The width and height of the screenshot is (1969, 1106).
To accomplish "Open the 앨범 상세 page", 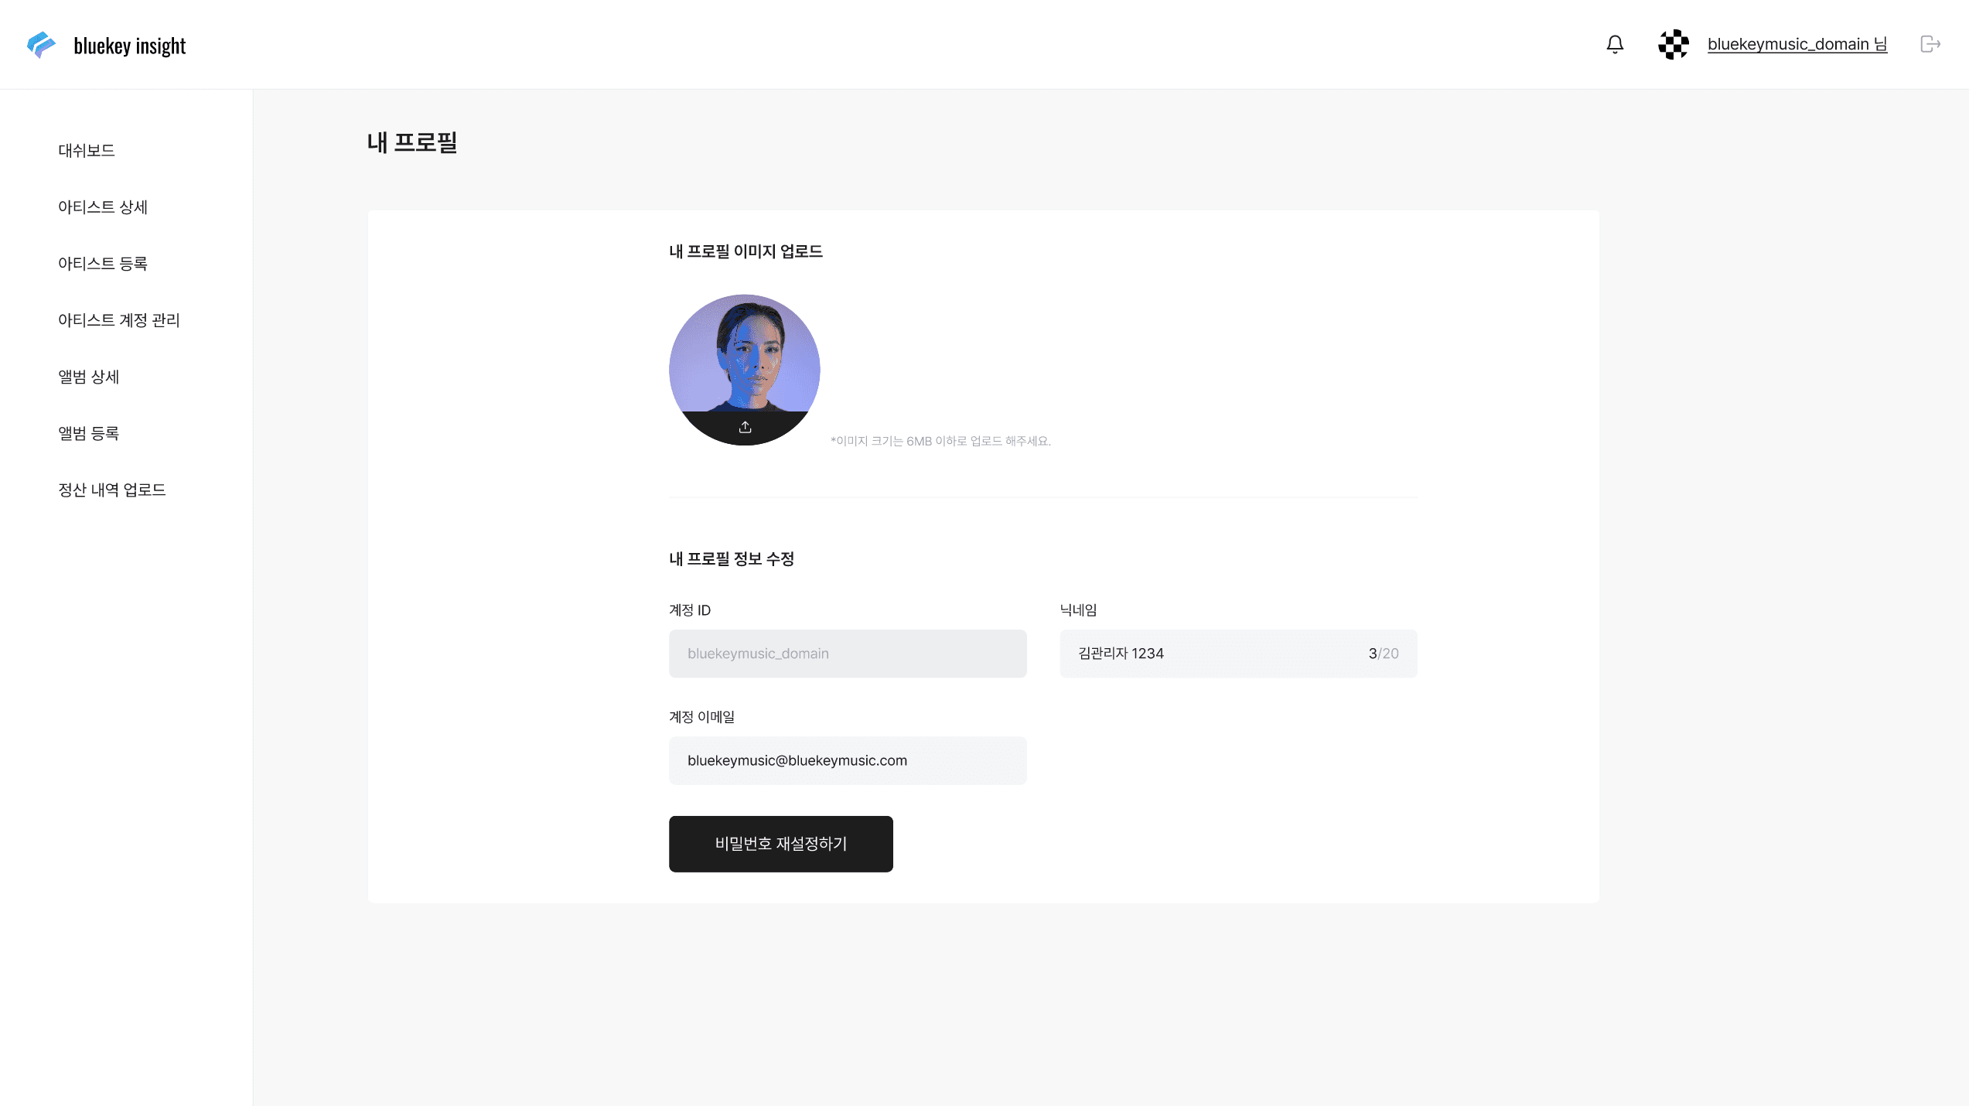I will click(x=89, y=377).
